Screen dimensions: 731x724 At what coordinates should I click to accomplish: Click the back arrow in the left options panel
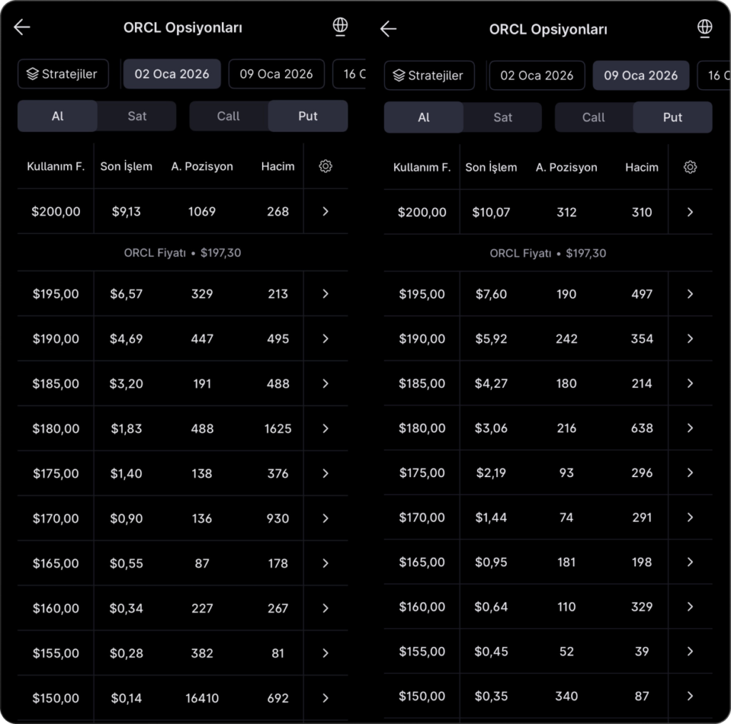tap(22, 28)
